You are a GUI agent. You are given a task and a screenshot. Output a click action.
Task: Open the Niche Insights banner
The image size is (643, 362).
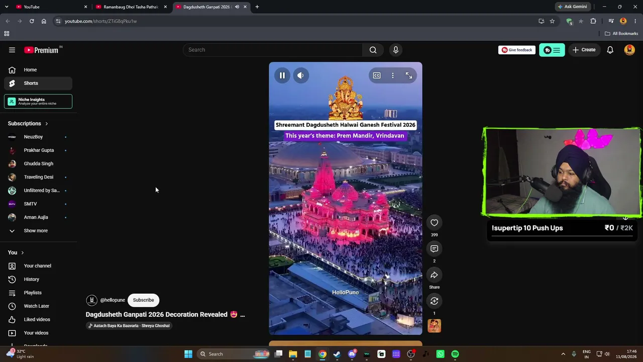point(38,101)
